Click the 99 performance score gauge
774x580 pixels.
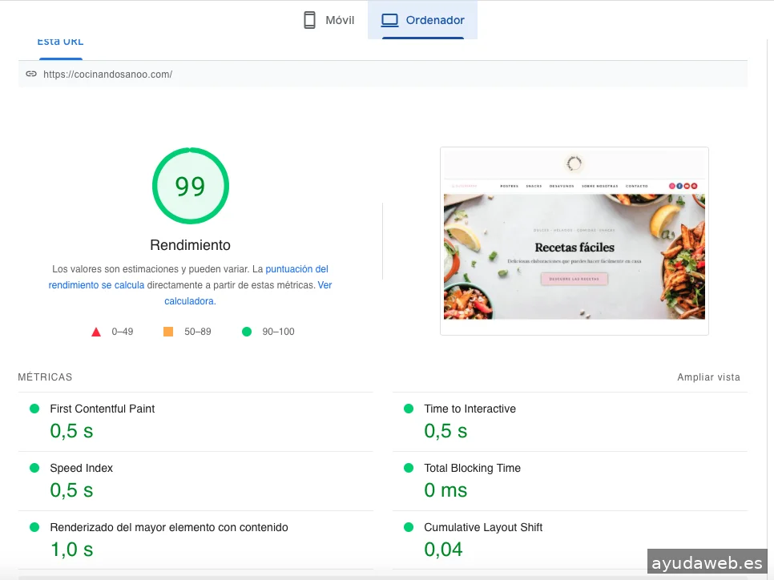click(191, 186)
